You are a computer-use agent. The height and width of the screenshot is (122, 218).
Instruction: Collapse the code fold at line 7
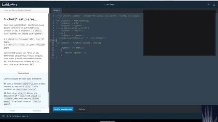55,33
